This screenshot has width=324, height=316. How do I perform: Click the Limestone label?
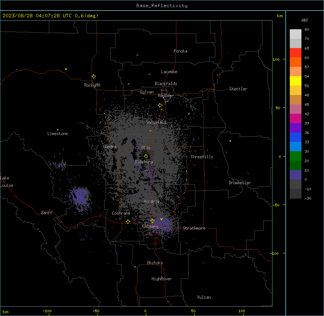click(x=58, y=134)
